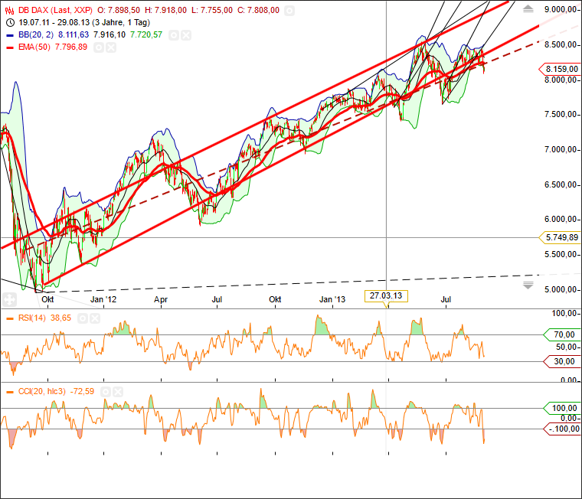582x499 pixels.
Task: Click the RSI value 38,65
Action: [60, 318]
